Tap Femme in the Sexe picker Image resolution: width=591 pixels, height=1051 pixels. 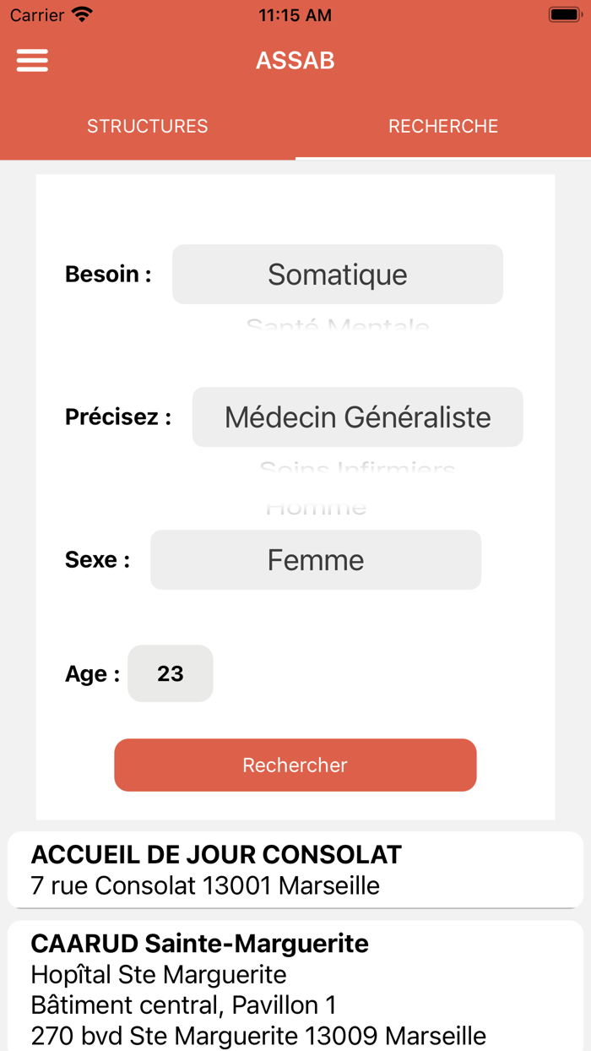click(316, 560)
